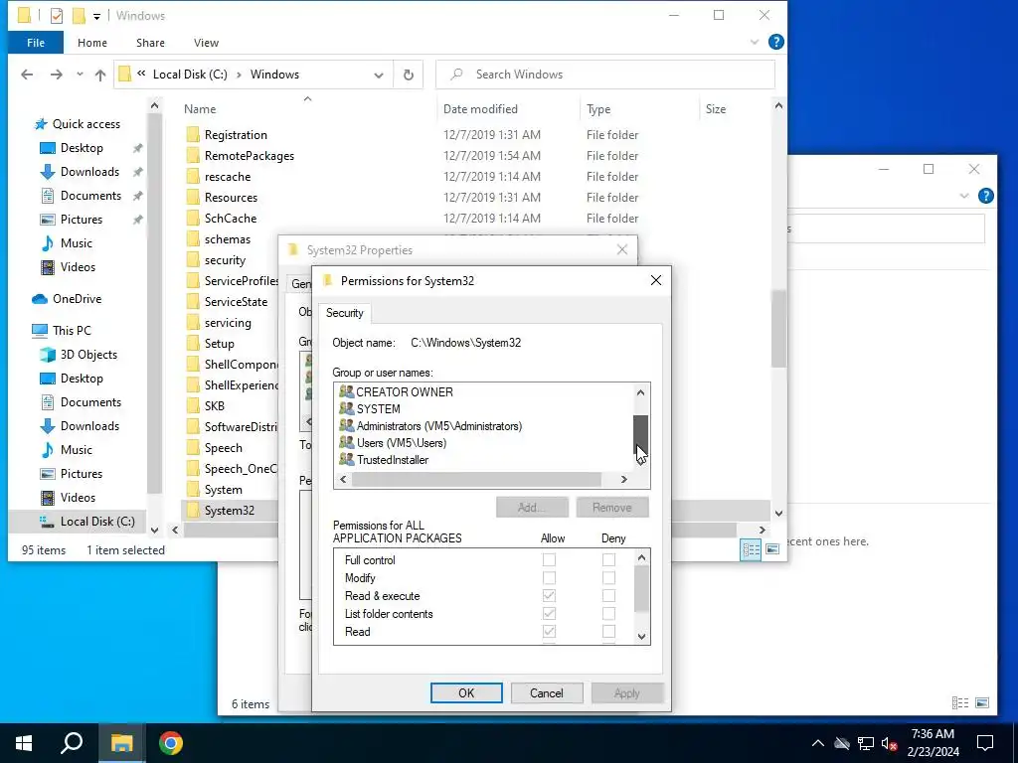Go up one folder level arrow
This screenshot has height=763, width=1018.
click(100, 75)
